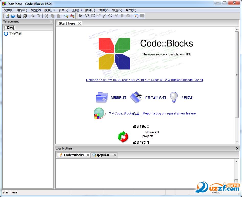Viewport: 242px width, 197px height.
Task: Click the Break debugger pause icon
Action: tap(122, 16)
